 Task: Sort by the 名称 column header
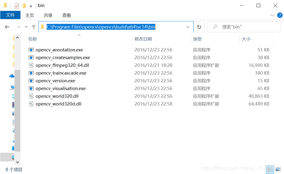33,39
